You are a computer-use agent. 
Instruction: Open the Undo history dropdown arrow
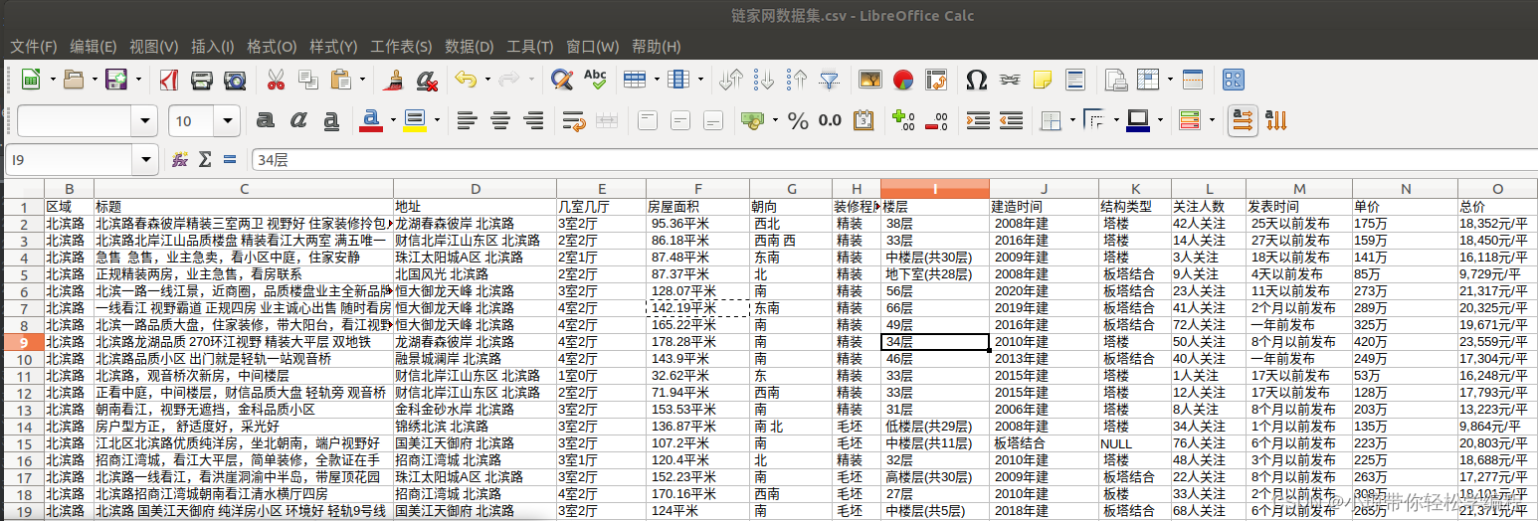[486, 80]
